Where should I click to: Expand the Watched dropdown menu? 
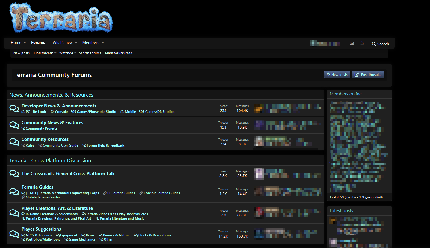[66, 53]
